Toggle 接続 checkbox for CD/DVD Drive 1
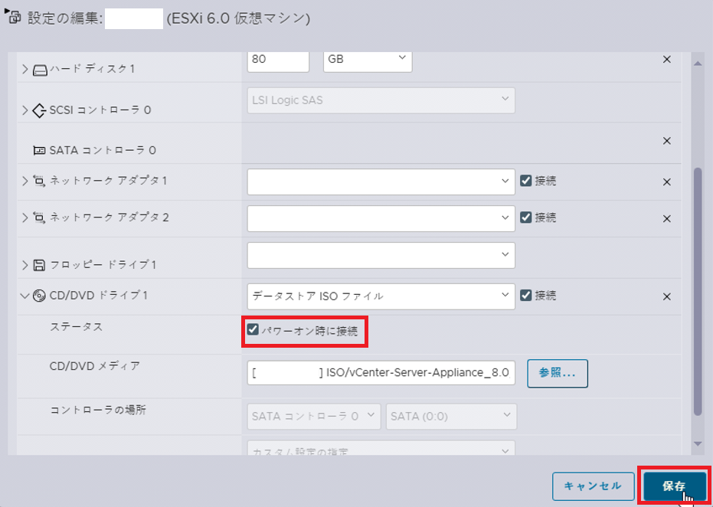The image size is (713, 507). click(x=525, y=295)
